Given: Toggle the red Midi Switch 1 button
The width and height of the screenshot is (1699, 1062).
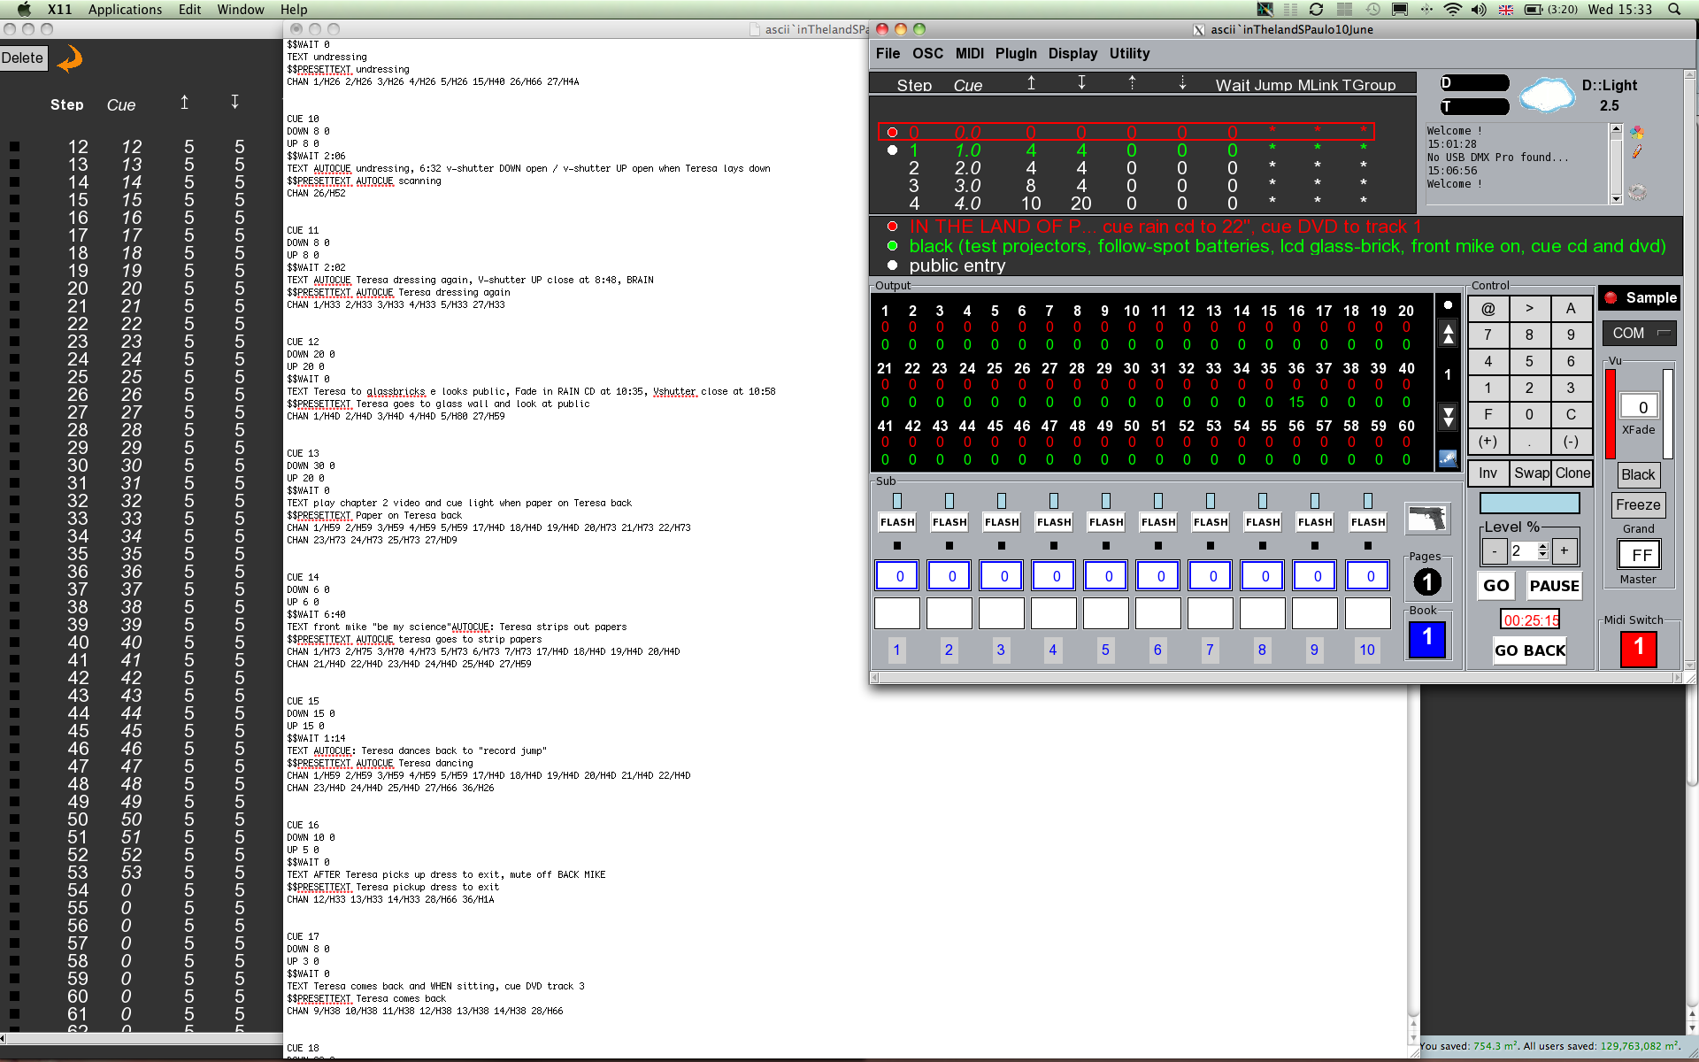Looking at the screenshot, I should pos(1638,648).
